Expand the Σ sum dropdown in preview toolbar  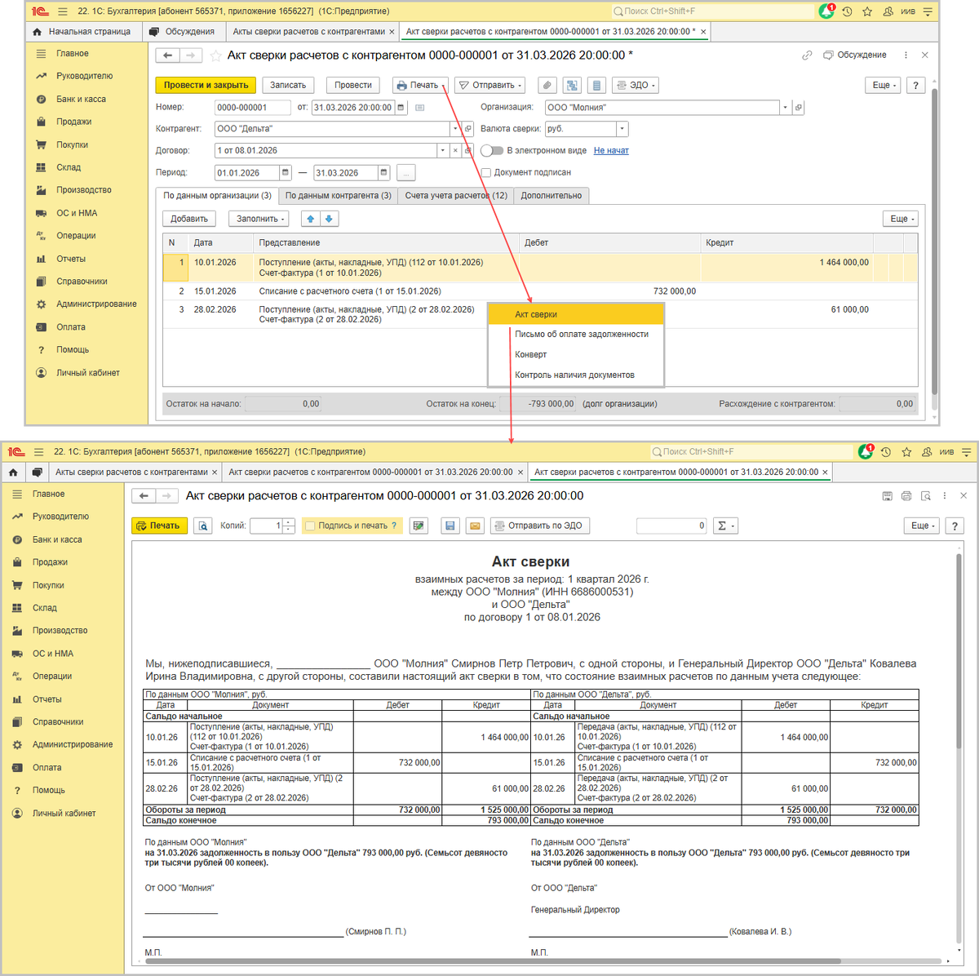click(725, 526)
